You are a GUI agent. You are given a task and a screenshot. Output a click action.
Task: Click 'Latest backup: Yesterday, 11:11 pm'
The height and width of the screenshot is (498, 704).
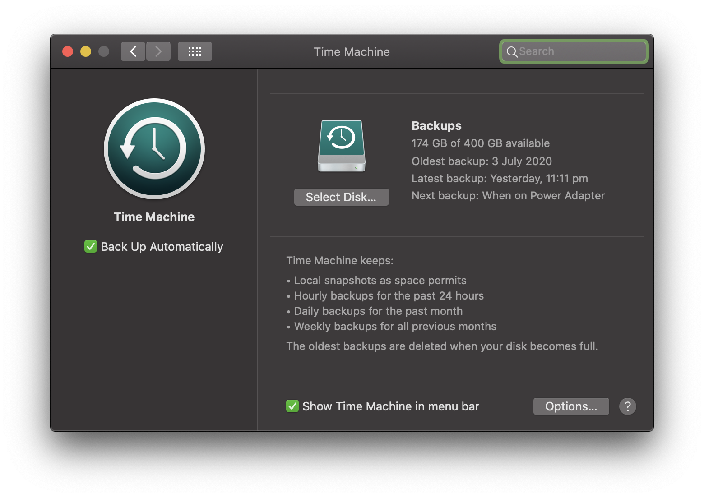click(500, 179)
